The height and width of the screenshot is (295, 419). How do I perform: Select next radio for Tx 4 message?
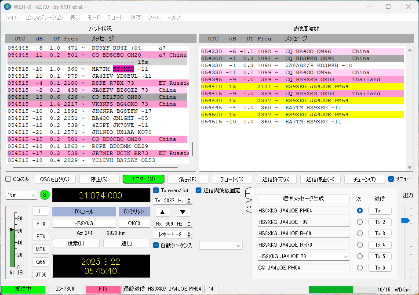tap(360, 245)
